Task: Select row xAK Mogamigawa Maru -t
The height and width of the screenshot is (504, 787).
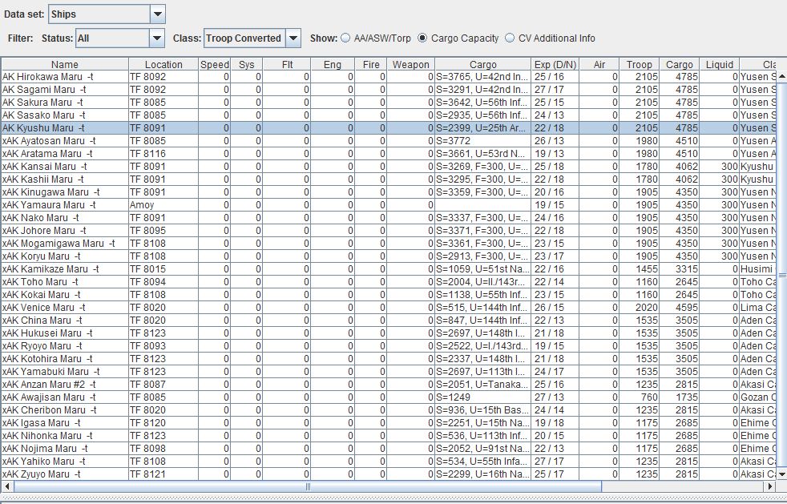Action: (x=389, y=244)
